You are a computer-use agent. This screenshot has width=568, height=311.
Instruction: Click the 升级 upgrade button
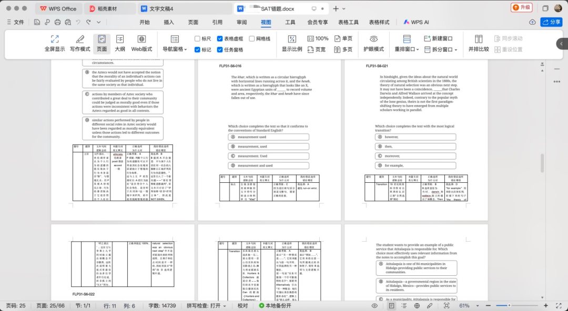coord(522,8)
